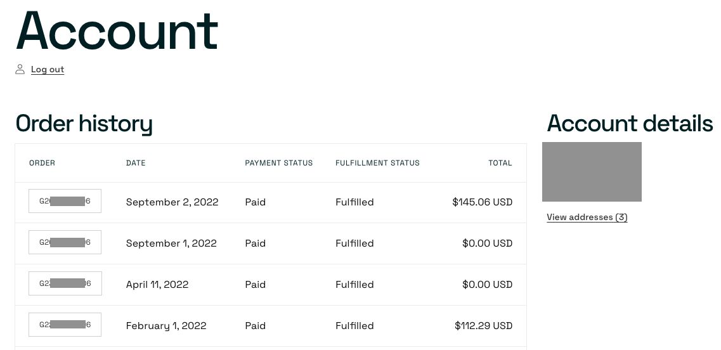Click the Order column header

tap(42, 163)
